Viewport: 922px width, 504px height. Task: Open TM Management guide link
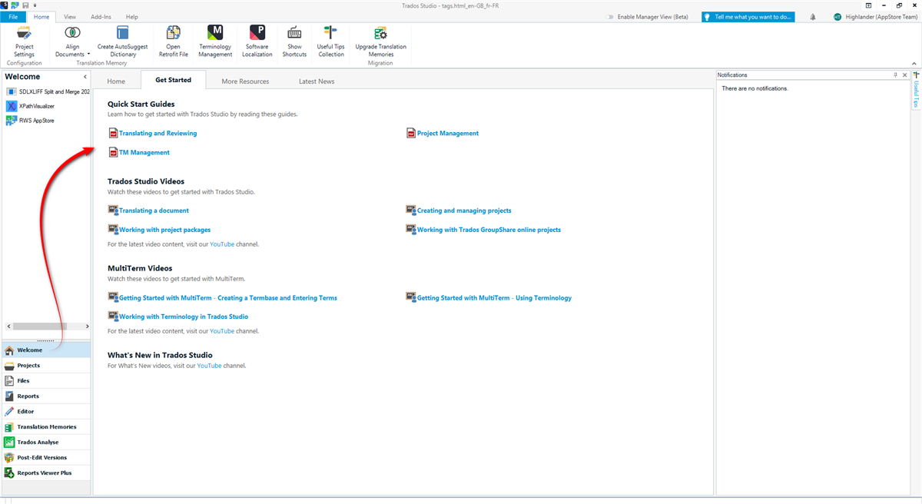pyautogui.click(x=144, y=152)
